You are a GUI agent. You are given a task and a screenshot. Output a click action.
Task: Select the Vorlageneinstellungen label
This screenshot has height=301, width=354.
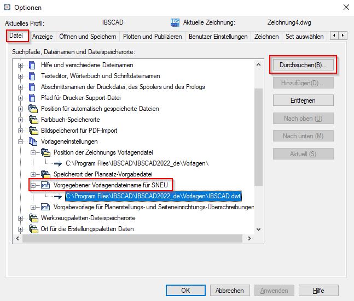tap(69, 141)
